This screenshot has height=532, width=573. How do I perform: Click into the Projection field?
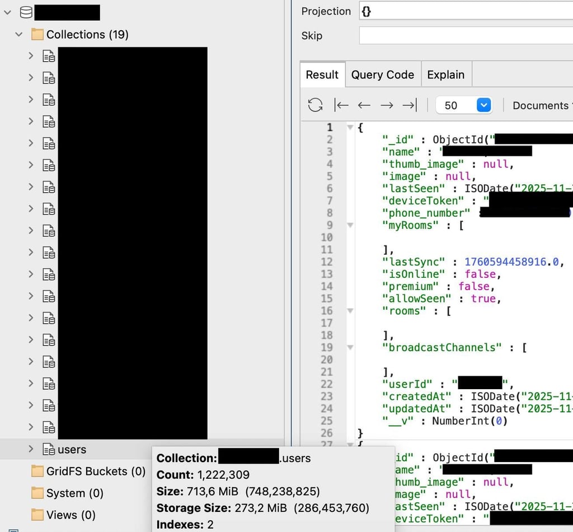tap(466, 11)
